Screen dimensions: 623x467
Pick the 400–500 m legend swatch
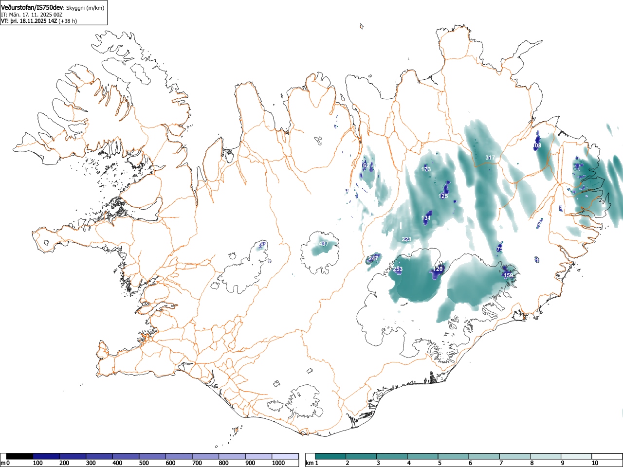pos(126,456)
